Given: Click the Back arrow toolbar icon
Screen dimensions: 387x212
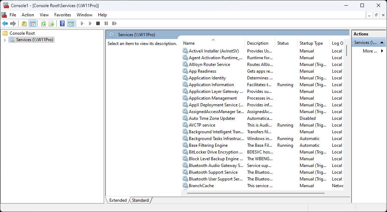Looking at the screenshot, I should point(5,23).
